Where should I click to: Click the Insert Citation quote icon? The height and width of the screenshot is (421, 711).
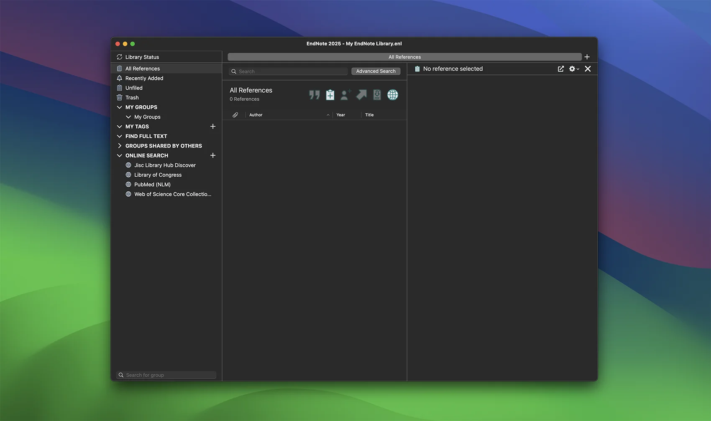click(x=315, y=95)
